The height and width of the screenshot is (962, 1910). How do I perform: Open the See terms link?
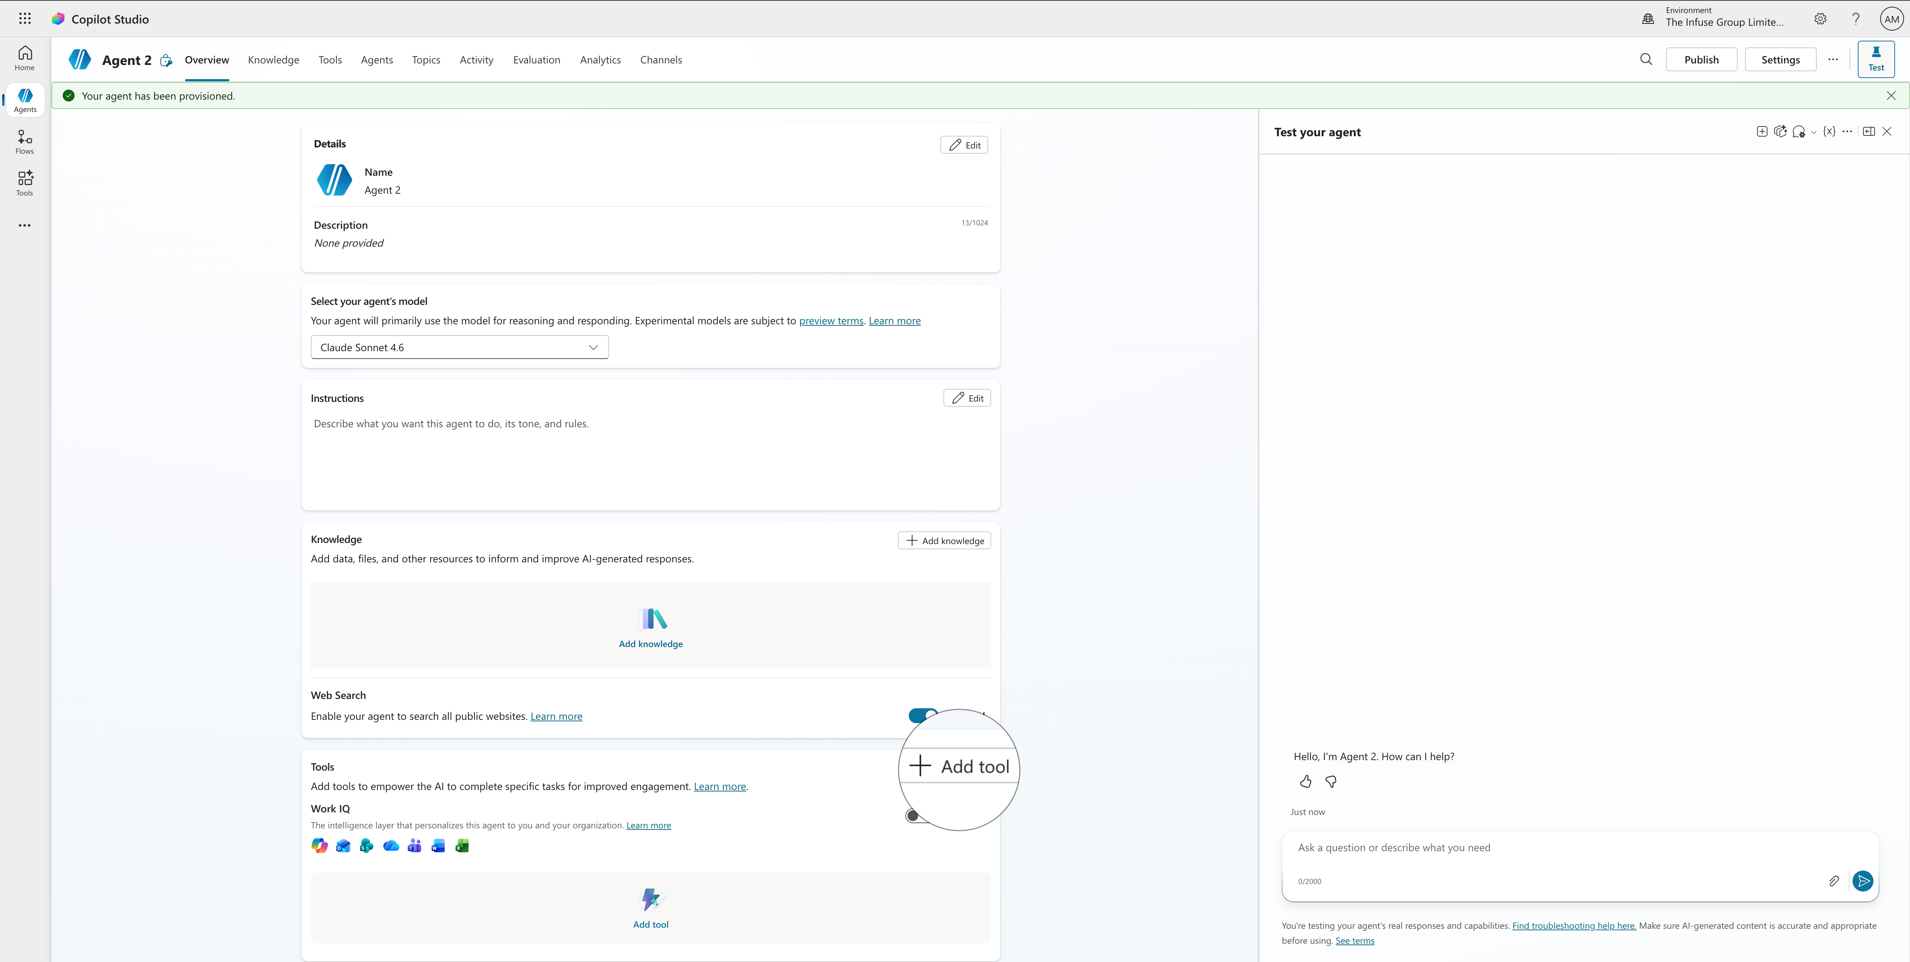1355,940
